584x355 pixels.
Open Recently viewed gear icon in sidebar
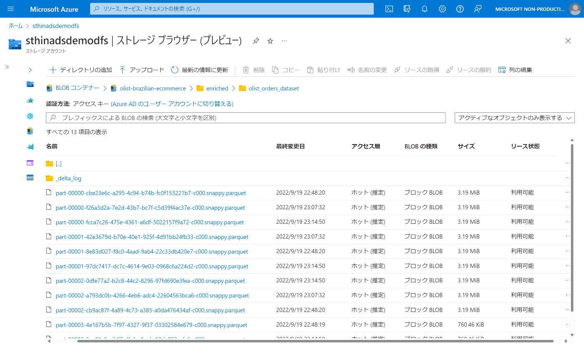click(x=30, y=116)
